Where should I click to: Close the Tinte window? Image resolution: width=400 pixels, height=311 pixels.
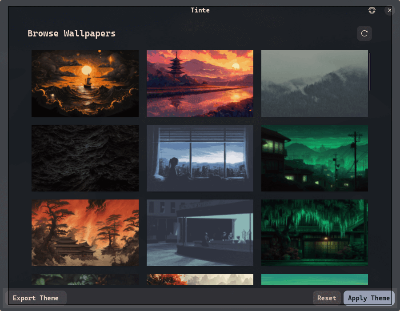(x=390, y=10)
